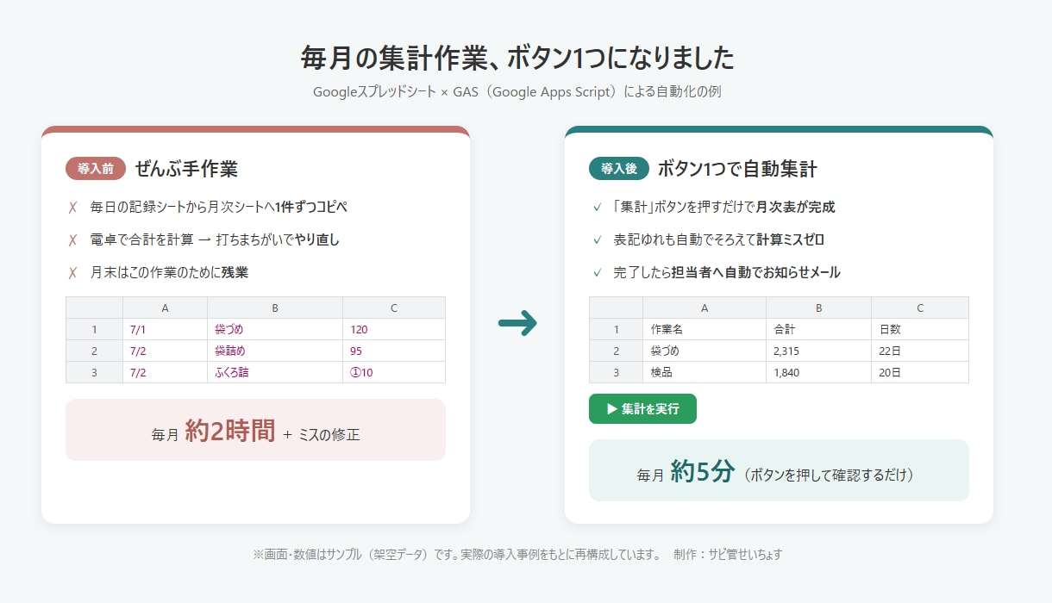Select cell 袋づめ in the 導入後 table
Screen dimensions: 1052x603
click(704, 351)
